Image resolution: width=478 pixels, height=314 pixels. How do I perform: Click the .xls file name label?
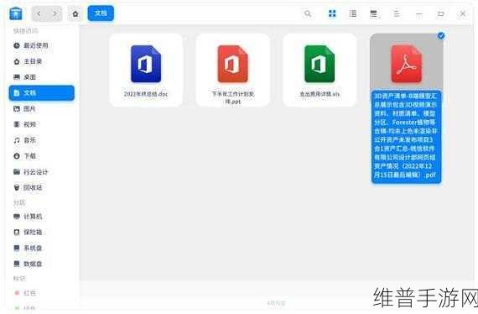(x=320, y=94)
